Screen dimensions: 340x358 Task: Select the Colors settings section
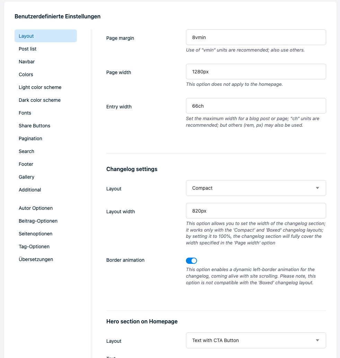(26, 74)
